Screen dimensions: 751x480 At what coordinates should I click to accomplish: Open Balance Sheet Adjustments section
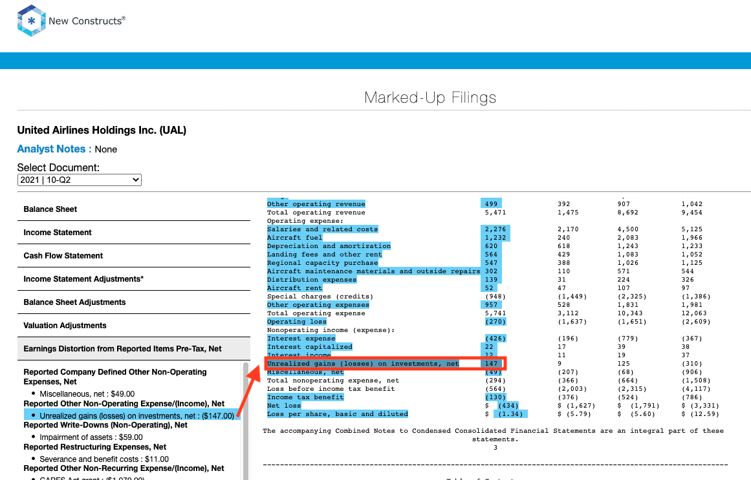click(x=134, y=302)
